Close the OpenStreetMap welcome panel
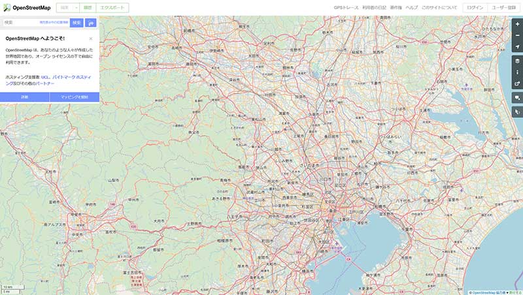This screenshot has height=295, width=523. pos(90,39)
